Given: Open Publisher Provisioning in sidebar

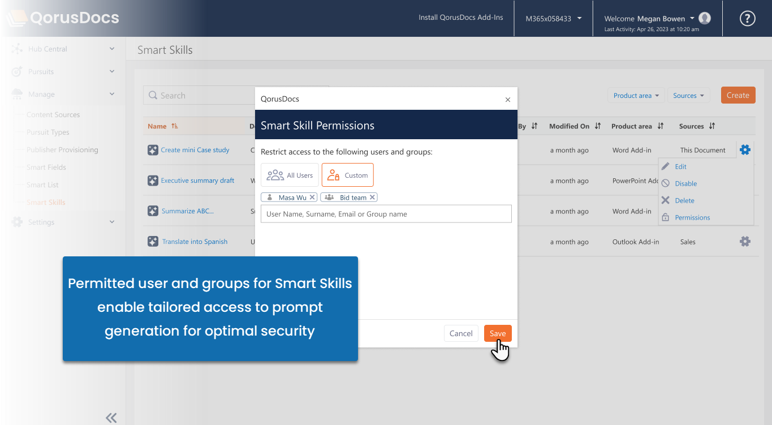Looking at the screenshot, I should tap(62, 149).
